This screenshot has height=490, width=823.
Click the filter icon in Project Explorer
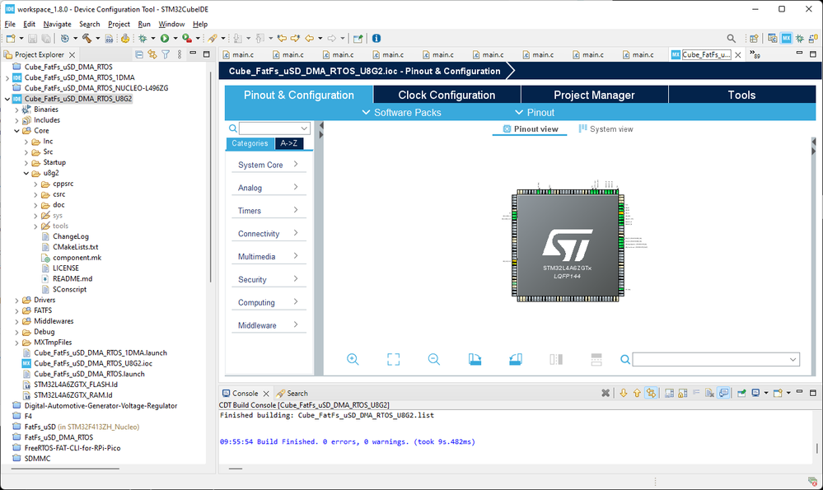point(166,54)
